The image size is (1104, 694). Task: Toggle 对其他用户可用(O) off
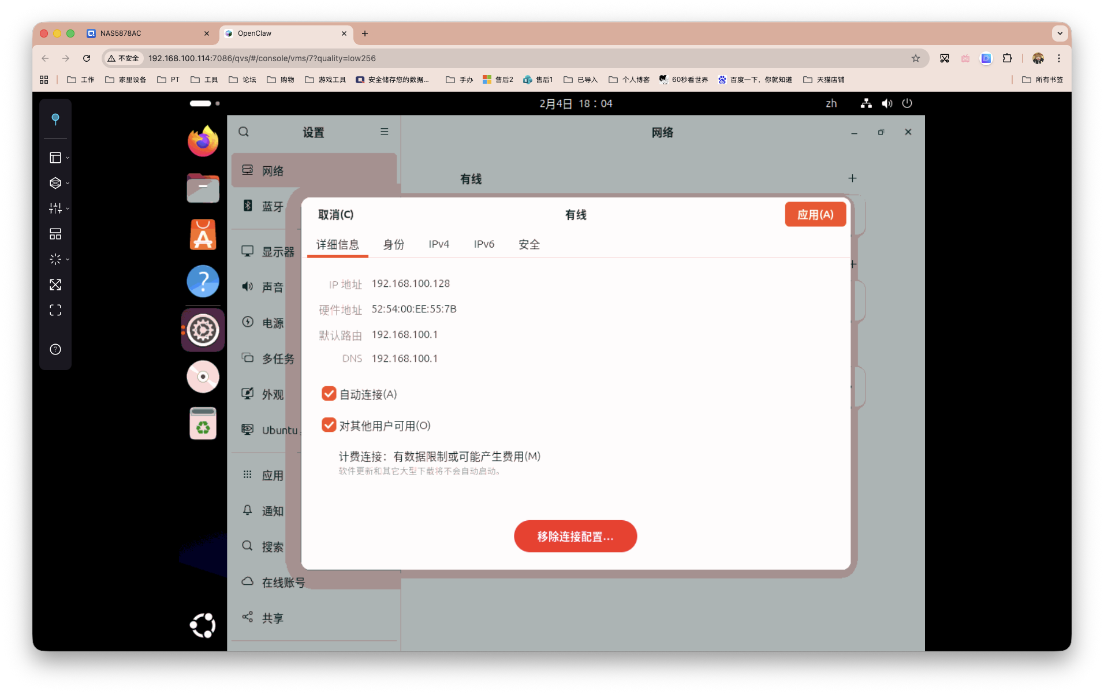[329, 425]
